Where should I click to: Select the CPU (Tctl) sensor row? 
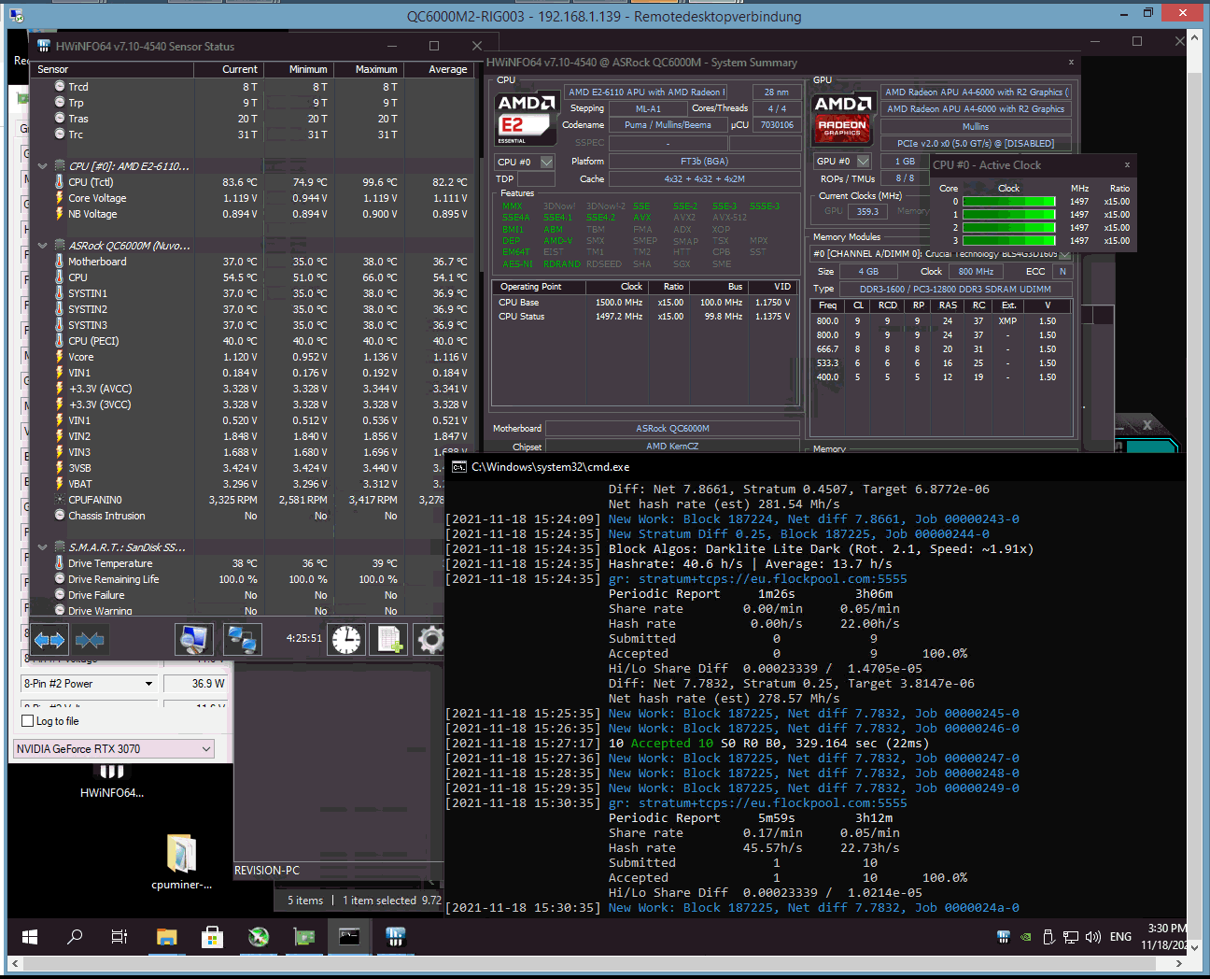(x=252, y=182)
